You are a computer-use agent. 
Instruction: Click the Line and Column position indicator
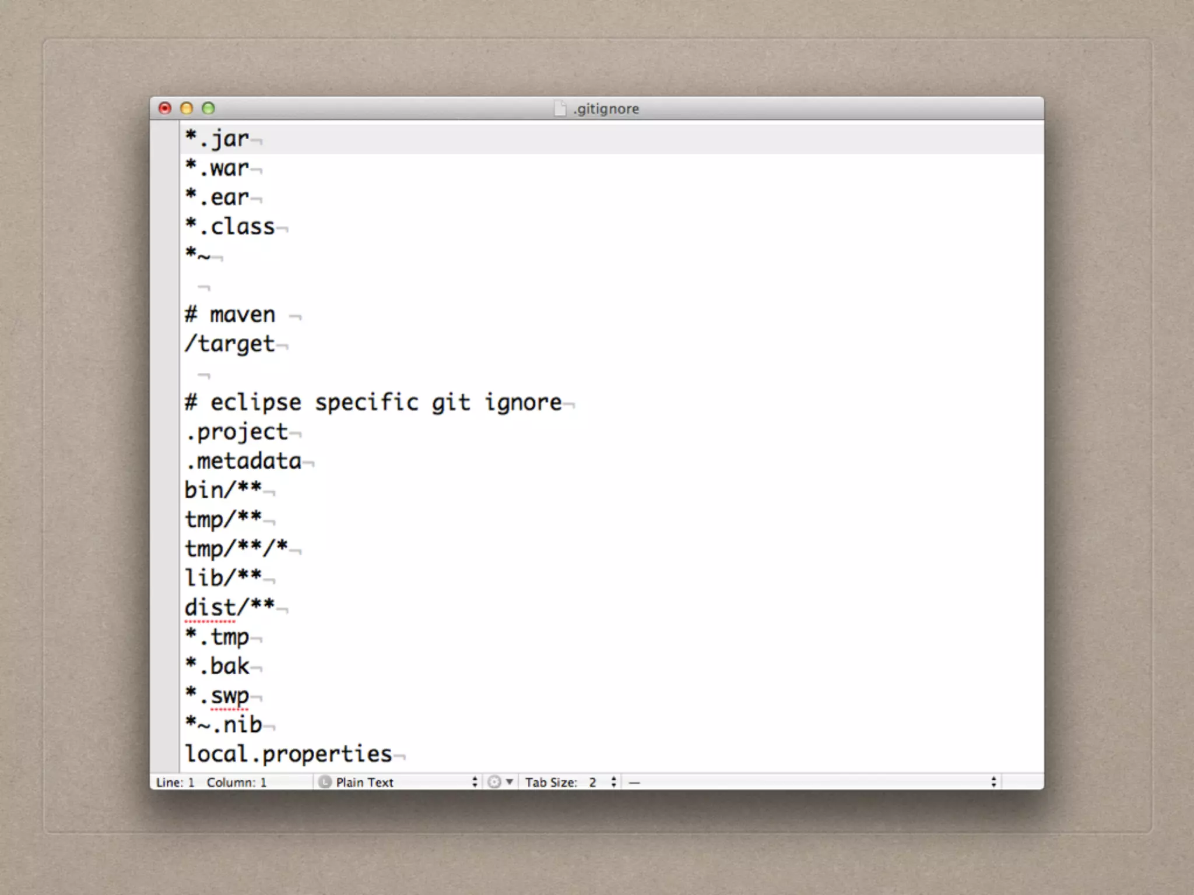212,782
